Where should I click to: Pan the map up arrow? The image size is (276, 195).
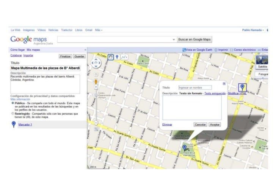96,59
